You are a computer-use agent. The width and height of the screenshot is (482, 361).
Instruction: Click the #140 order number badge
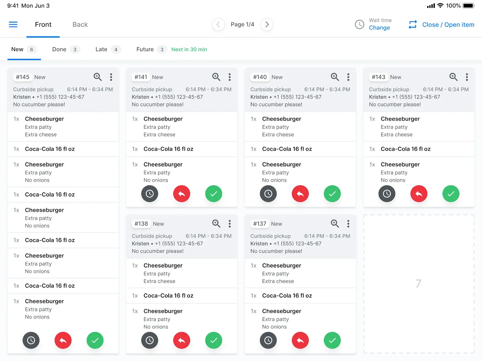[x=260, y=77]
